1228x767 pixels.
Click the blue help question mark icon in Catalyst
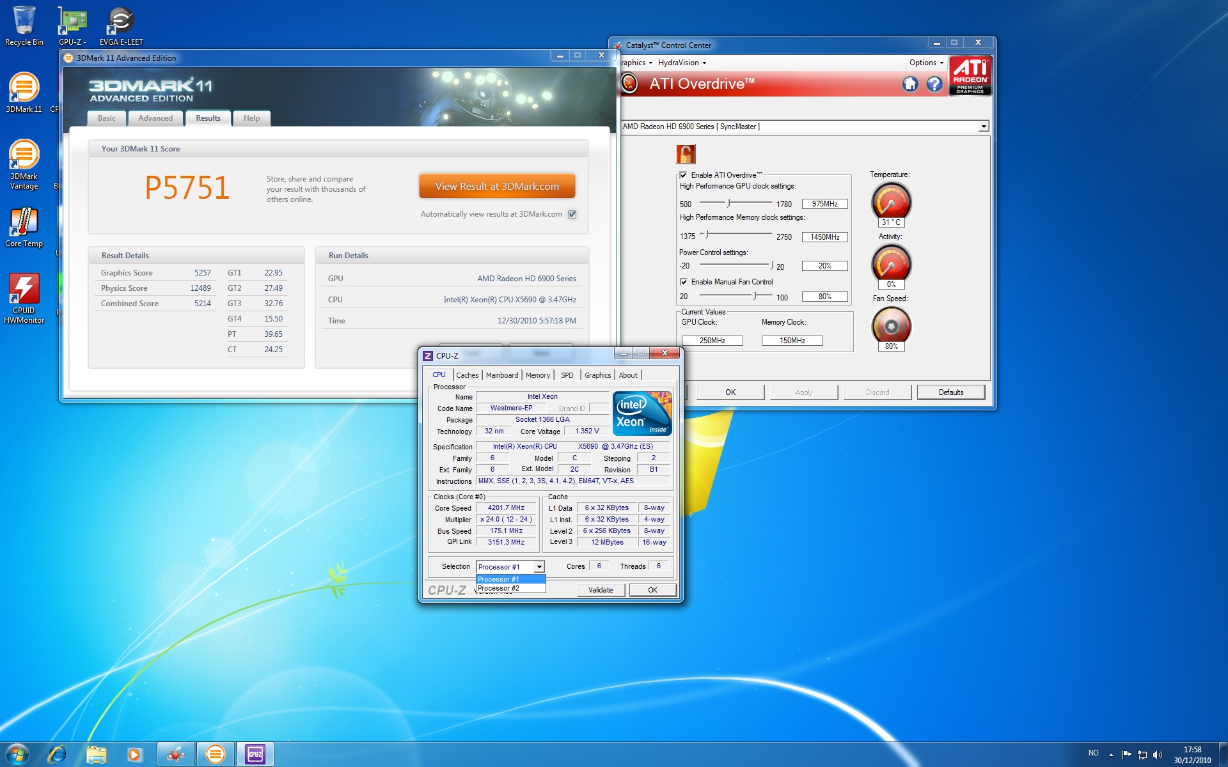coord(934,84)
